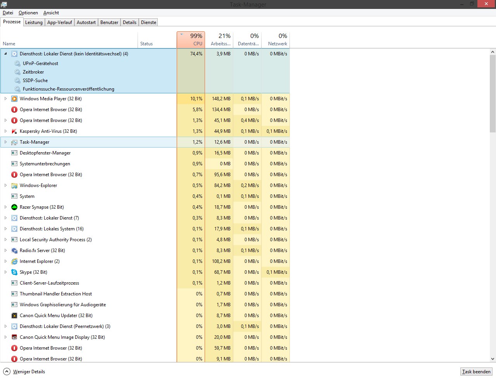Screen dimensions: 496x381
Task: Expand the Windows-Explorer process
Action: point(5,185)
